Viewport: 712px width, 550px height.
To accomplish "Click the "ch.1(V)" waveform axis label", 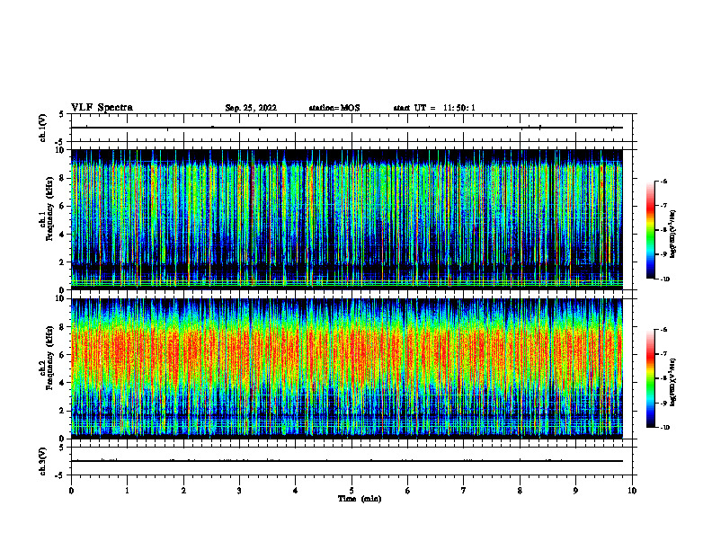I will click(43, 128).
